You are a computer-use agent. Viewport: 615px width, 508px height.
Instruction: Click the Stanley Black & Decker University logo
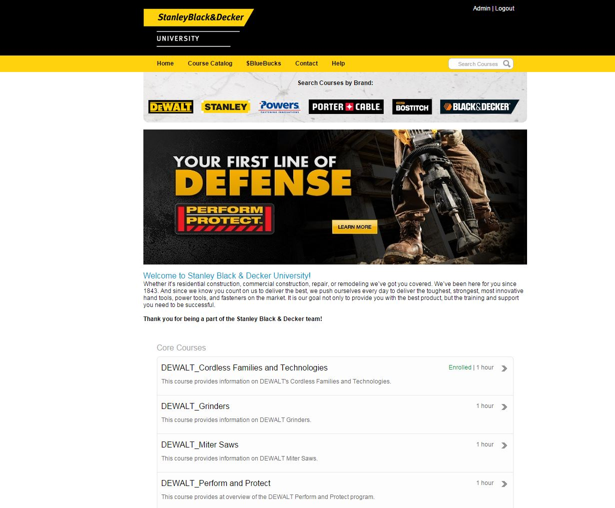coord(198,28)
